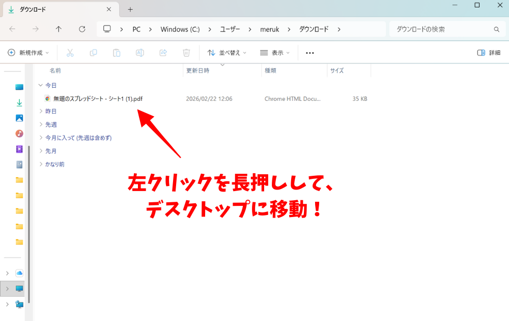Image resolution: width=509 pixels, height=321 pixels.
Task: Expand the 先週 group
Action: pos(41,124)
